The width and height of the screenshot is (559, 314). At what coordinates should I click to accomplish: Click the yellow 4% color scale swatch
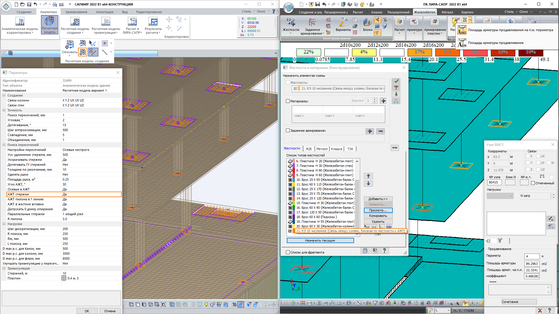tap(364, 52)
